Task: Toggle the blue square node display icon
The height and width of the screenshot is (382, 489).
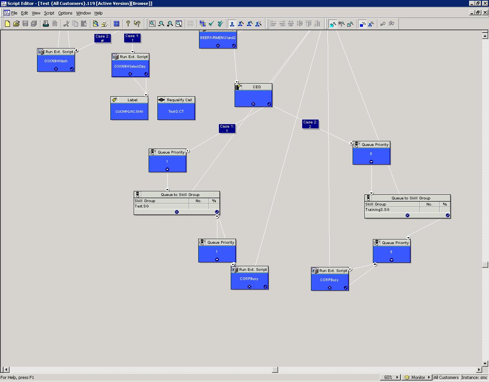Action: (362, 24)
